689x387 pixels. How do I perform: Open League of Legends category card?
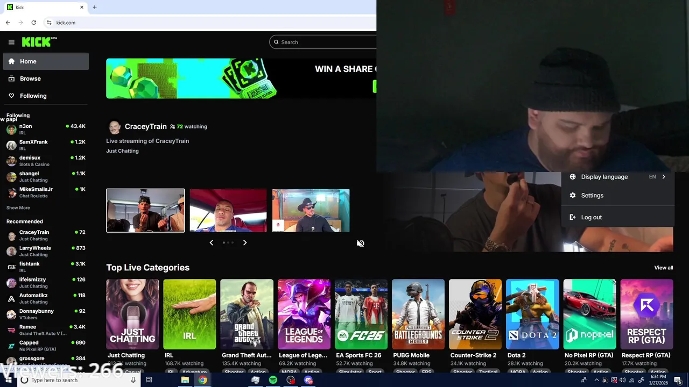pyautogui.click(x=304, y=314)
